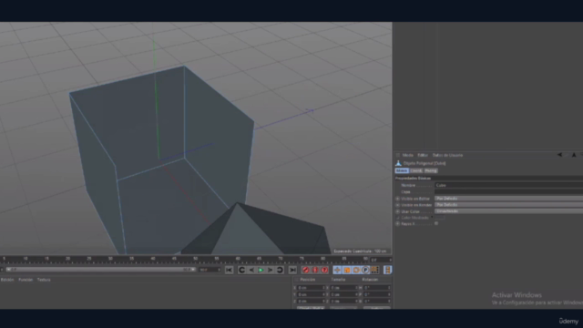Open the Modo menu

pyautogui.click(x=407, y=155)
